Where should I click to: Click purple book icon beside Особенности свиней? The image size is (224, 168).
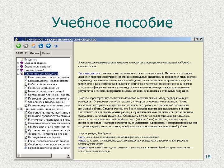[x=22, y=67]
